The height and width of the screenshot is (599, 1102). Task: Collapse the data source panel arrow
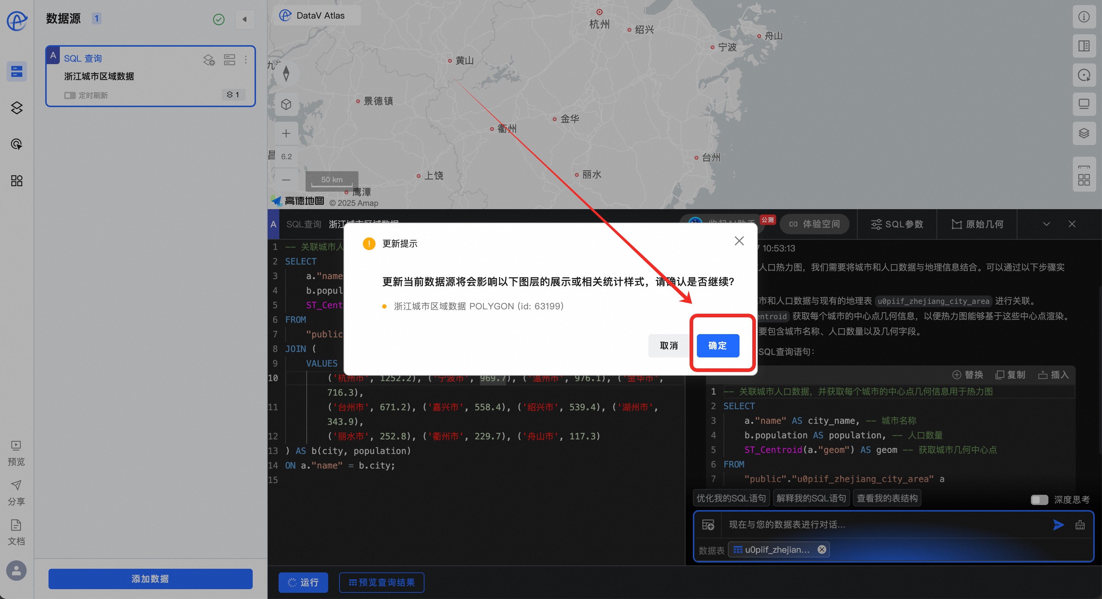[x=245, y=19]
